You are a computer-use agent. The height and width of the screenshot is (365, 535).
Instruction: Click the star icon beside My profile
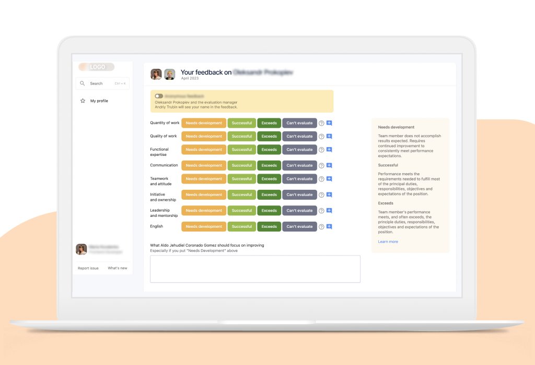click(83, 101)
